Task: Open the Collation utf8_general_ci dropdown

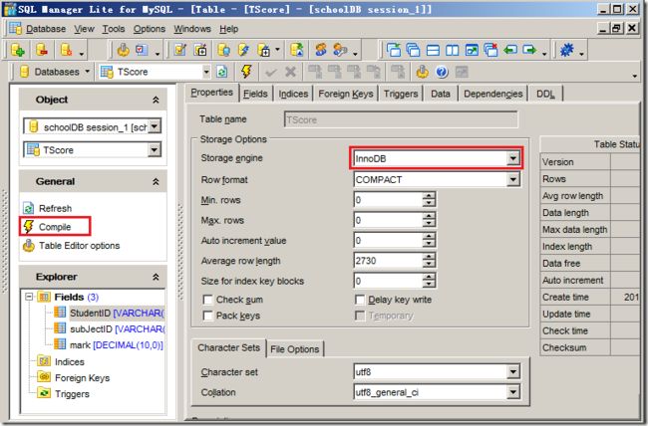Action: 512,392
